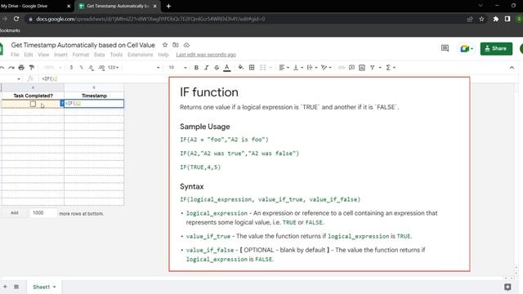Add a new sheet

click(5, 287)
